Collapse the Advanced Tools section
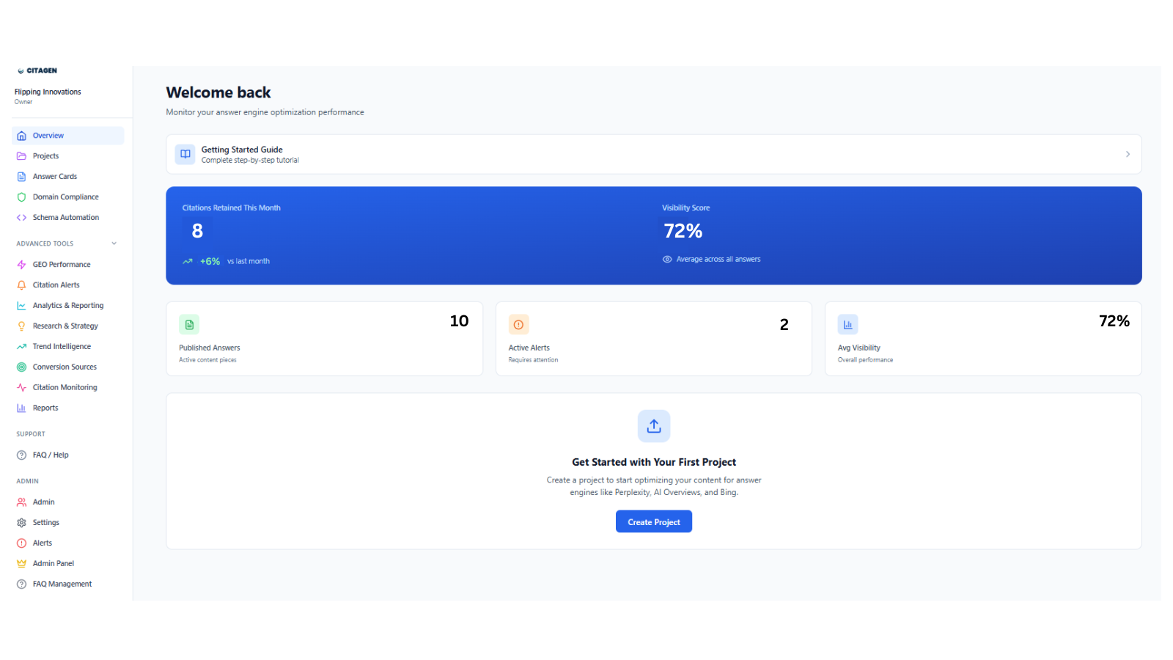The height and width of the screenshot is (660, 1173). coord(114,243)
